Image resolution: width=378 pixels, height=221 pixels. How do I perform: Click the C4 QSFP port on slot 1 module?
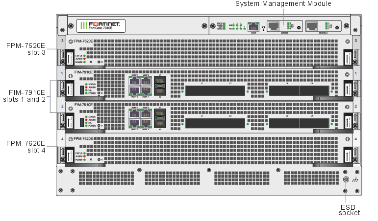(x=314, y=90)
